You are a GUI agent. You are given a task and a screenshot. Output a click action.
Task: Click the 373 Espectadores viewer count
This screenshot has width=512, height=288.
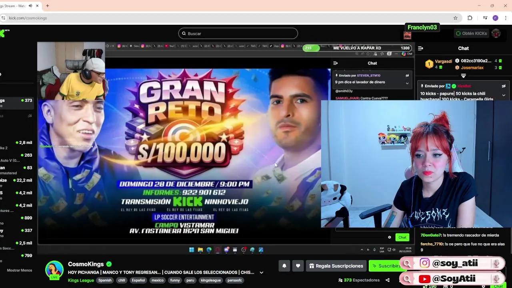[359, 280]
